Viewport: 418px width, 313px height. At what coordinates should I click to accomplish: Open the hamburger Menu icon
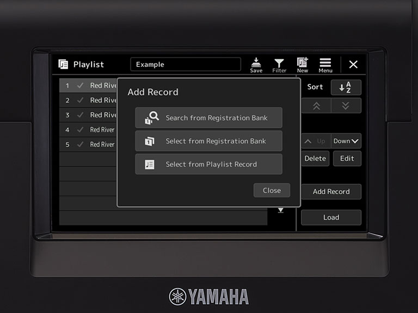[x=325, y=65]
